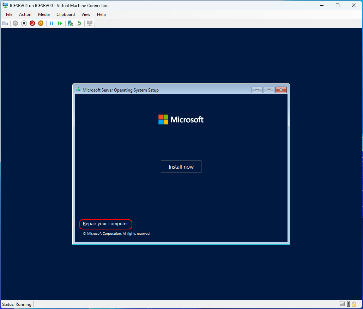Viewport: 363px width, 309px height.
Task: Click the grayed-out Start VM power icon
Action: click(15, 23)
